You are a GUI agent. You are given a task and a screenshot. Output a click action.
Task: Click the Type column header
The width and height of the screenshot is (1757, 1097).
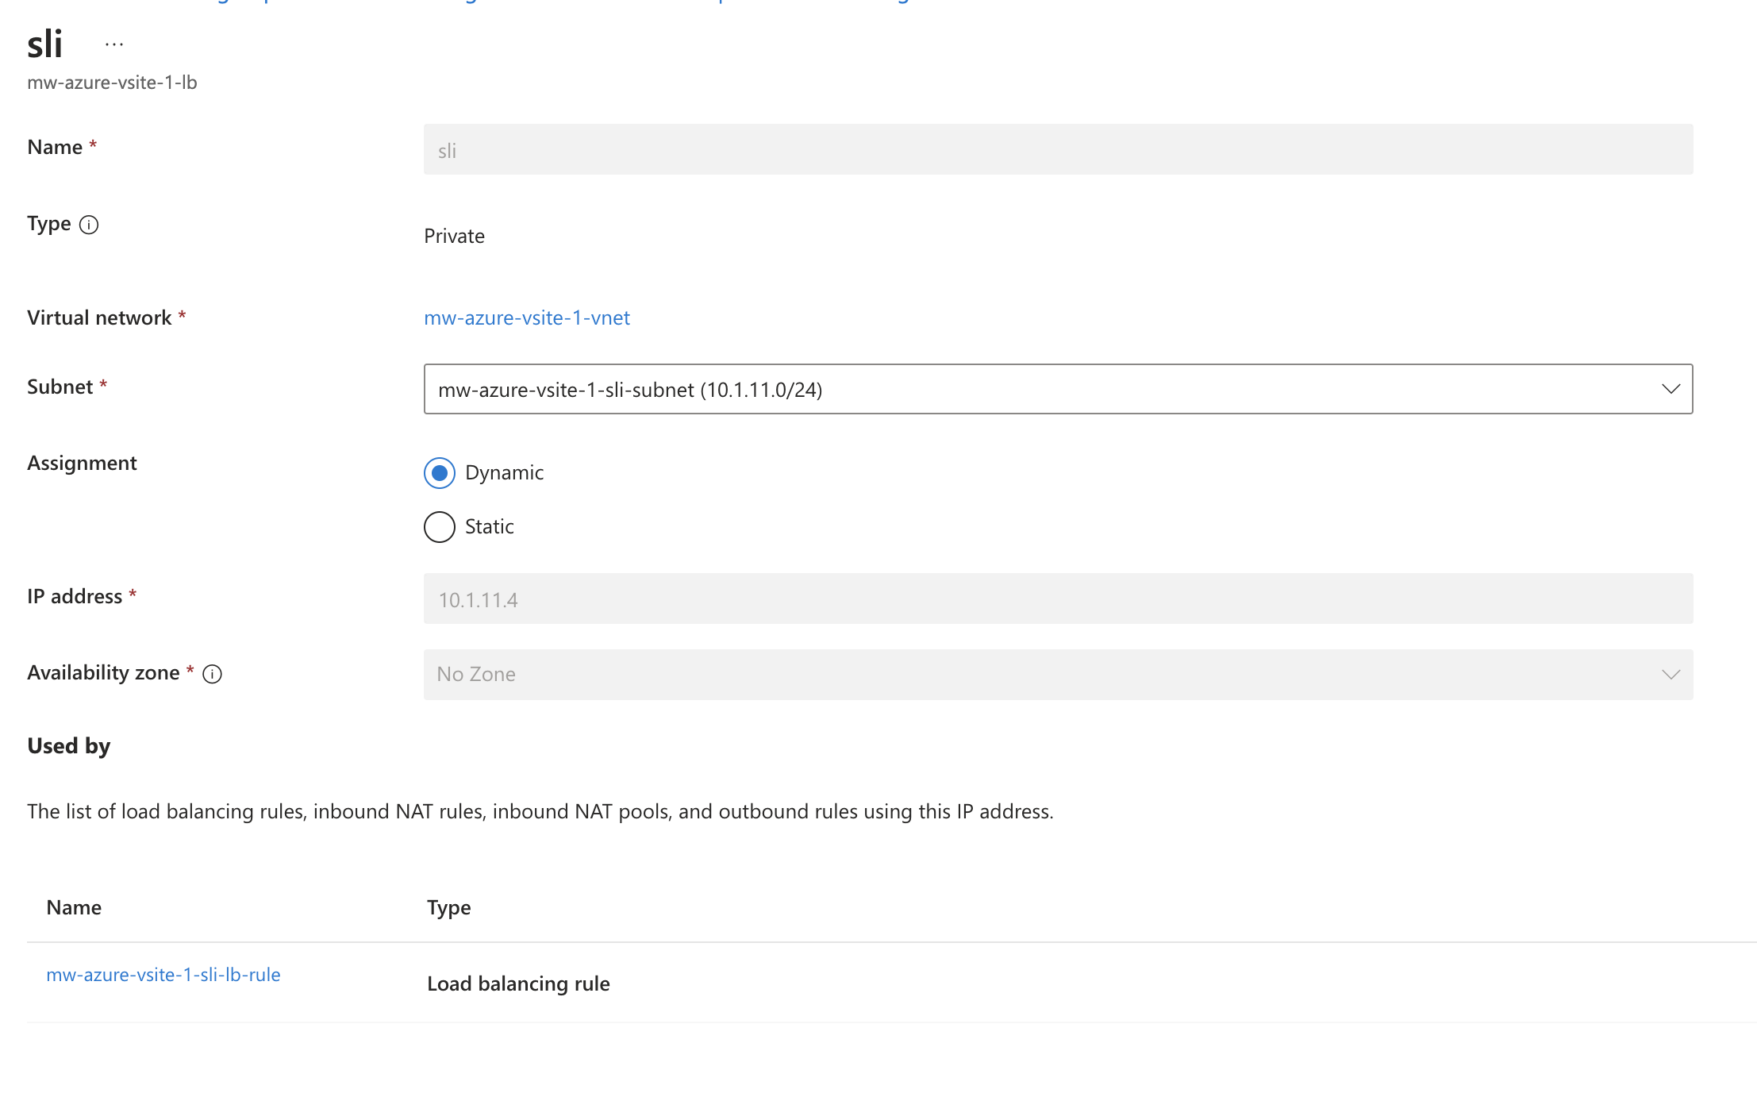[448, 907]
